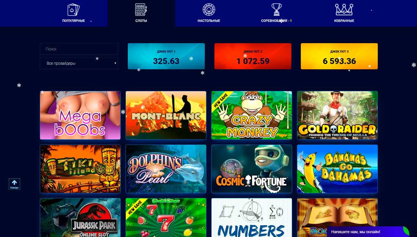Viewport: 417px width, 237px height.
Task: Click the playing cards icon for Популярные
Action: tap(74, 10)
